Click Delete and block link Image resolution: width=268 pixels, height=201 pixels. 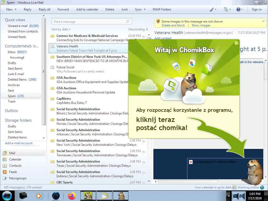tap(173, 25)
